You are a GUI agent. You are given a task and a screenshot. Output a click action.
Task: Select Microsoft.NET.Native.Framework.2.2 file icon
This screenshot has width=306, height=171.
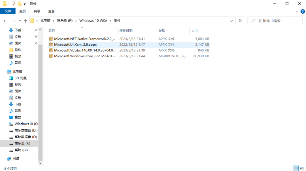pyautogui.click(x=51, y=39)
